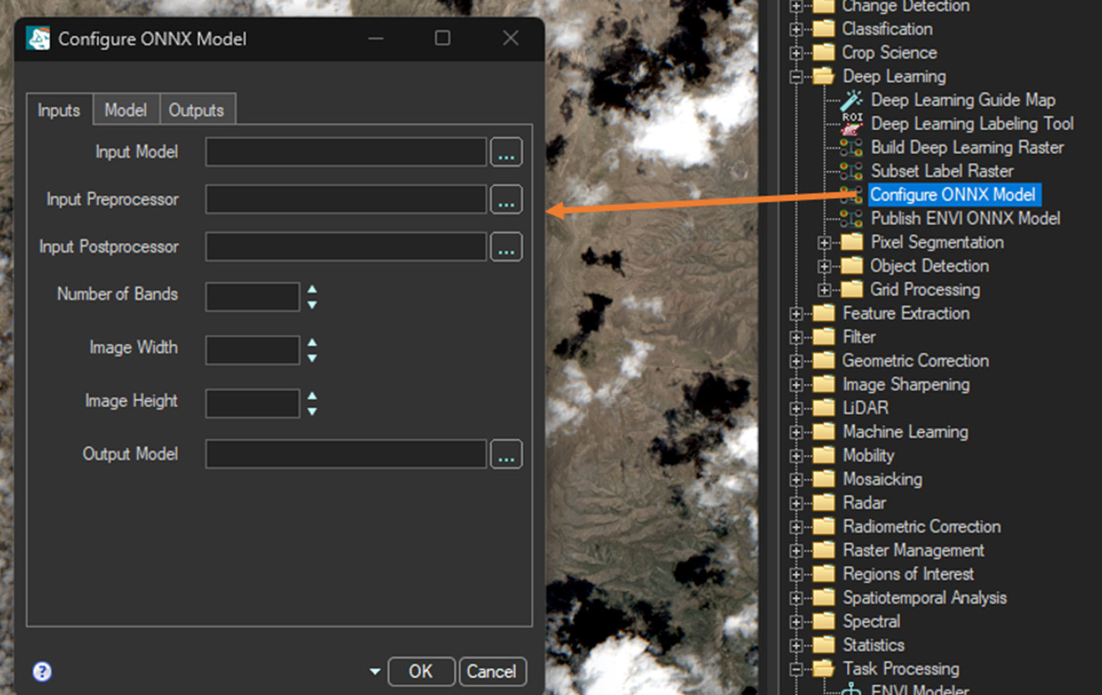Viewport: 1102px width, 695px height.
Task: Browse for Input Model file
Action: coord(506,152)
